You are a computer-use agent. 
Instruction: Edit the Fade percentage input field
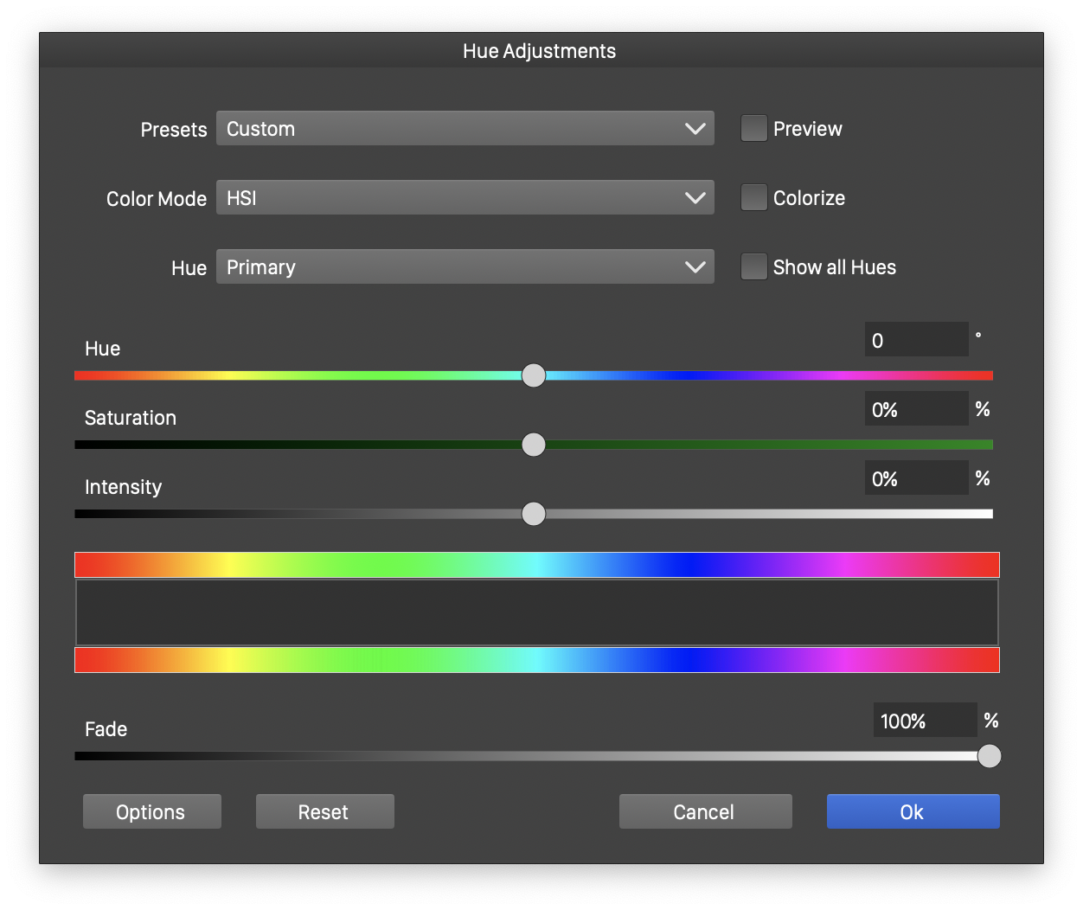pos(925,721)
